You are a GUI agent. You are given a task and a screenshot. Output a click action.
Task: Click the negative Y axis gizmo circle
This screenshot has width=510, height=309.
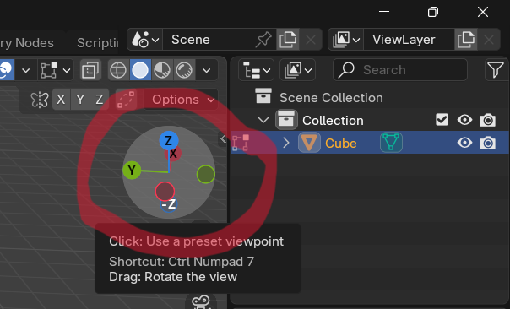(x=206, y=174)
